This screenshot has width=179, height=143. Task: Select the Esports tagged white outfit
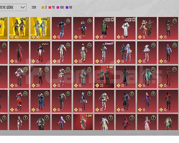104,52
